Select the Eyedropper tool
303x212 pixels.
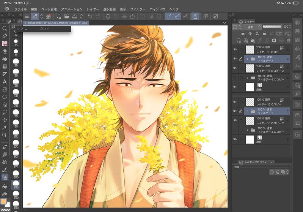click(5, 147)
